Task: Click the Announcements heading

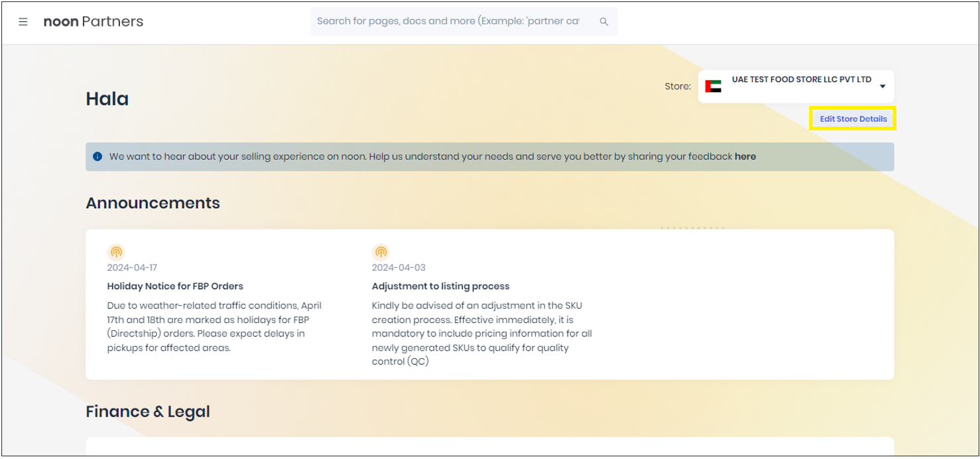Action: coord(153,203)
